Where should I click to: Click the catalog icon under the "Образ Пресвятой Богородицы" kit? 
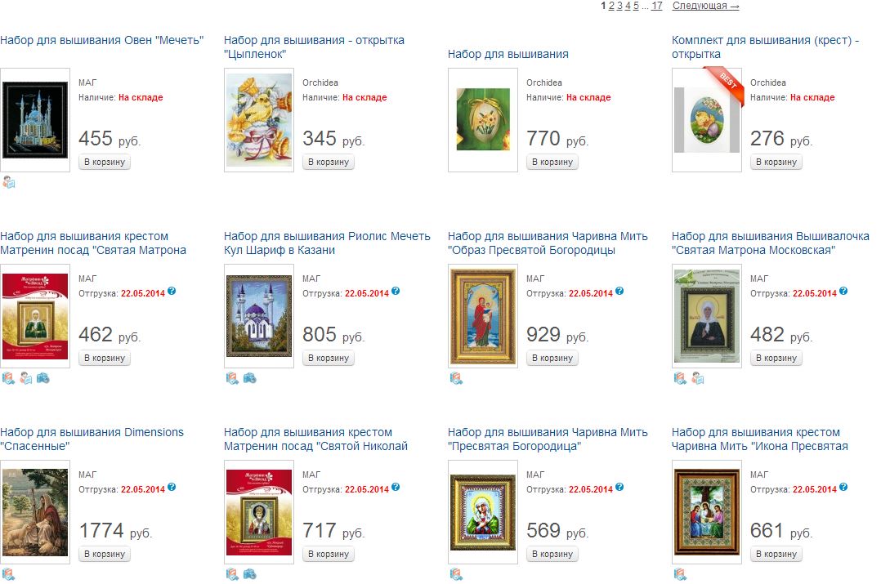pyautogui.click(x=456, y=378)
